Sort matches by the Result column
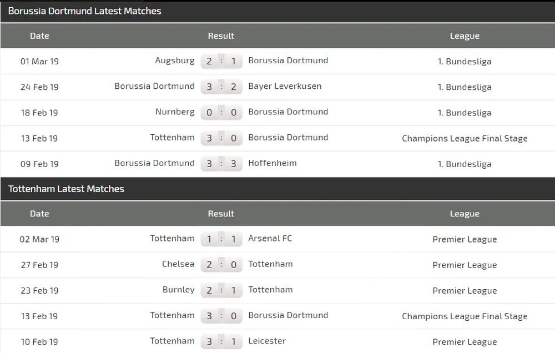The image size is (555, 353). (x=221, y=36)
